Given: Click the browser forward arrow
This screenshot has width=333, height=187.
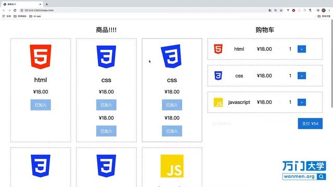Looking at the screenshot, I should coord(9,10).
